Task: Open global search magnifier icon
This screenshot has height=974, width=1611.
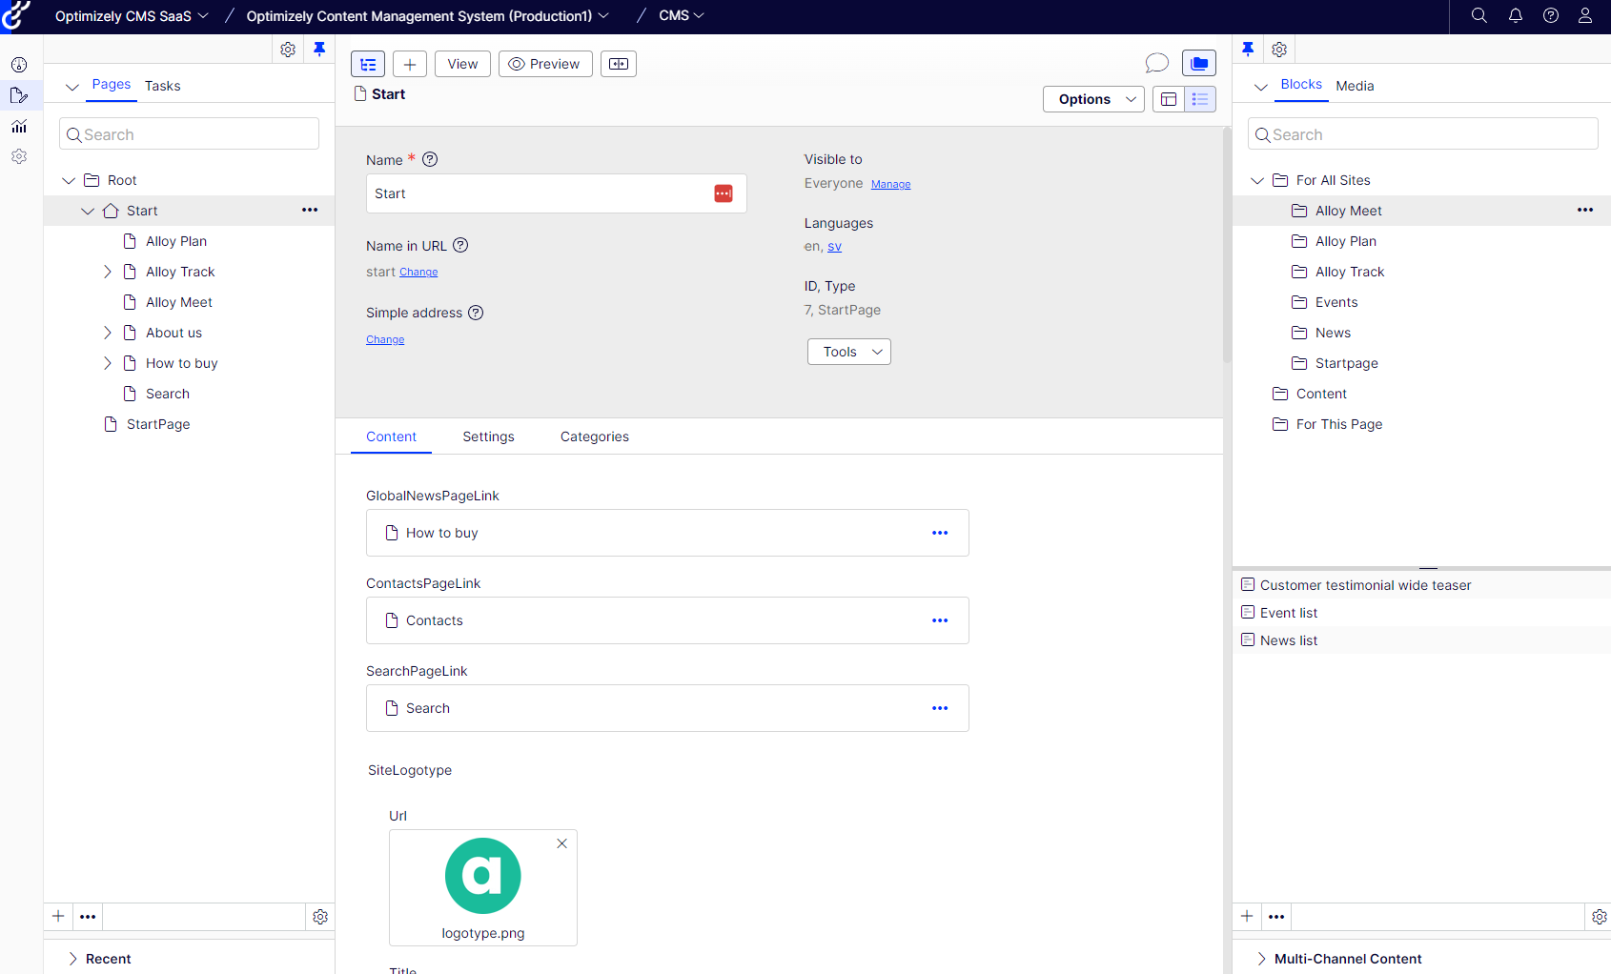Action: pyautogui.click(x=1479, y=15)
